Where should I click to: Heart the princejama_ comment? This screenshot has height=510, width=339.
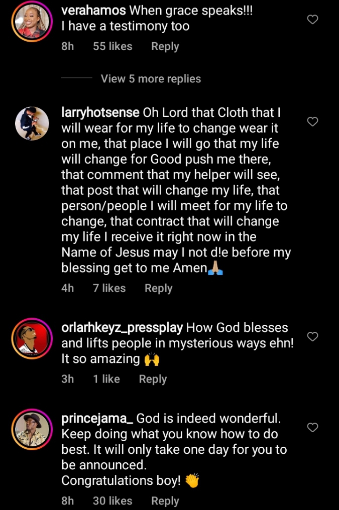pos(312,427)
